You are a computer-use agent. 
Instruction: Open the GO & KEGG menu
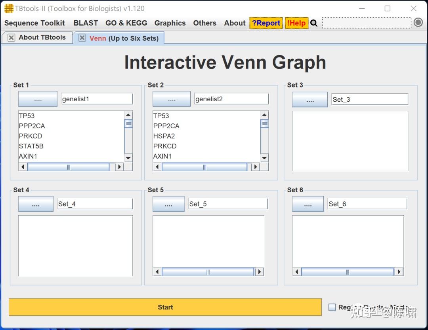[126, 23]
